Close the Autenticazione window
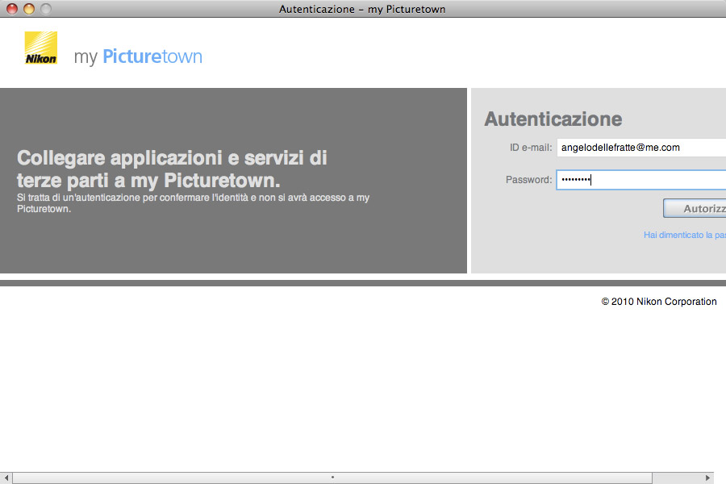 pos(12,9)
